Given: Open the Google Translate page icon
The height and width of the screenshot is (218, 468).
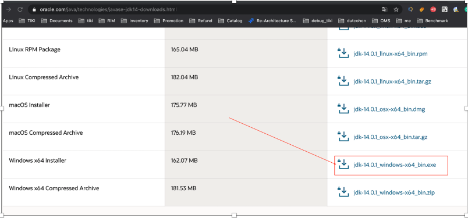Looking at the screenshot, I should [x=384, y=9].
